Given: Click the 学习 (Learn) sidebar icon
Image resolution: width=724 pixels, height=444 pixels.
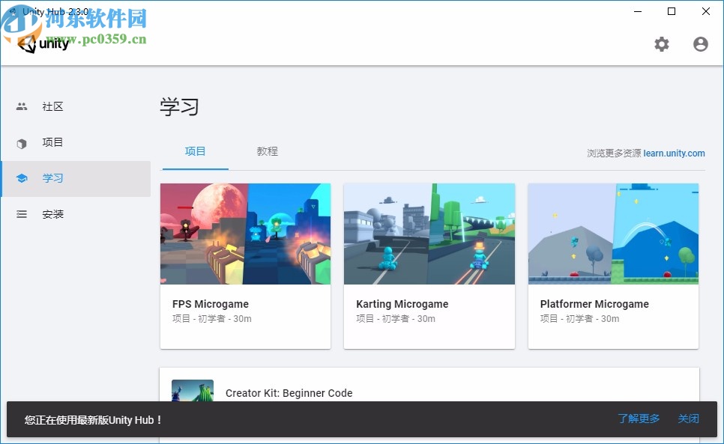Looking at the screenshot, I should tap(21, 178).
